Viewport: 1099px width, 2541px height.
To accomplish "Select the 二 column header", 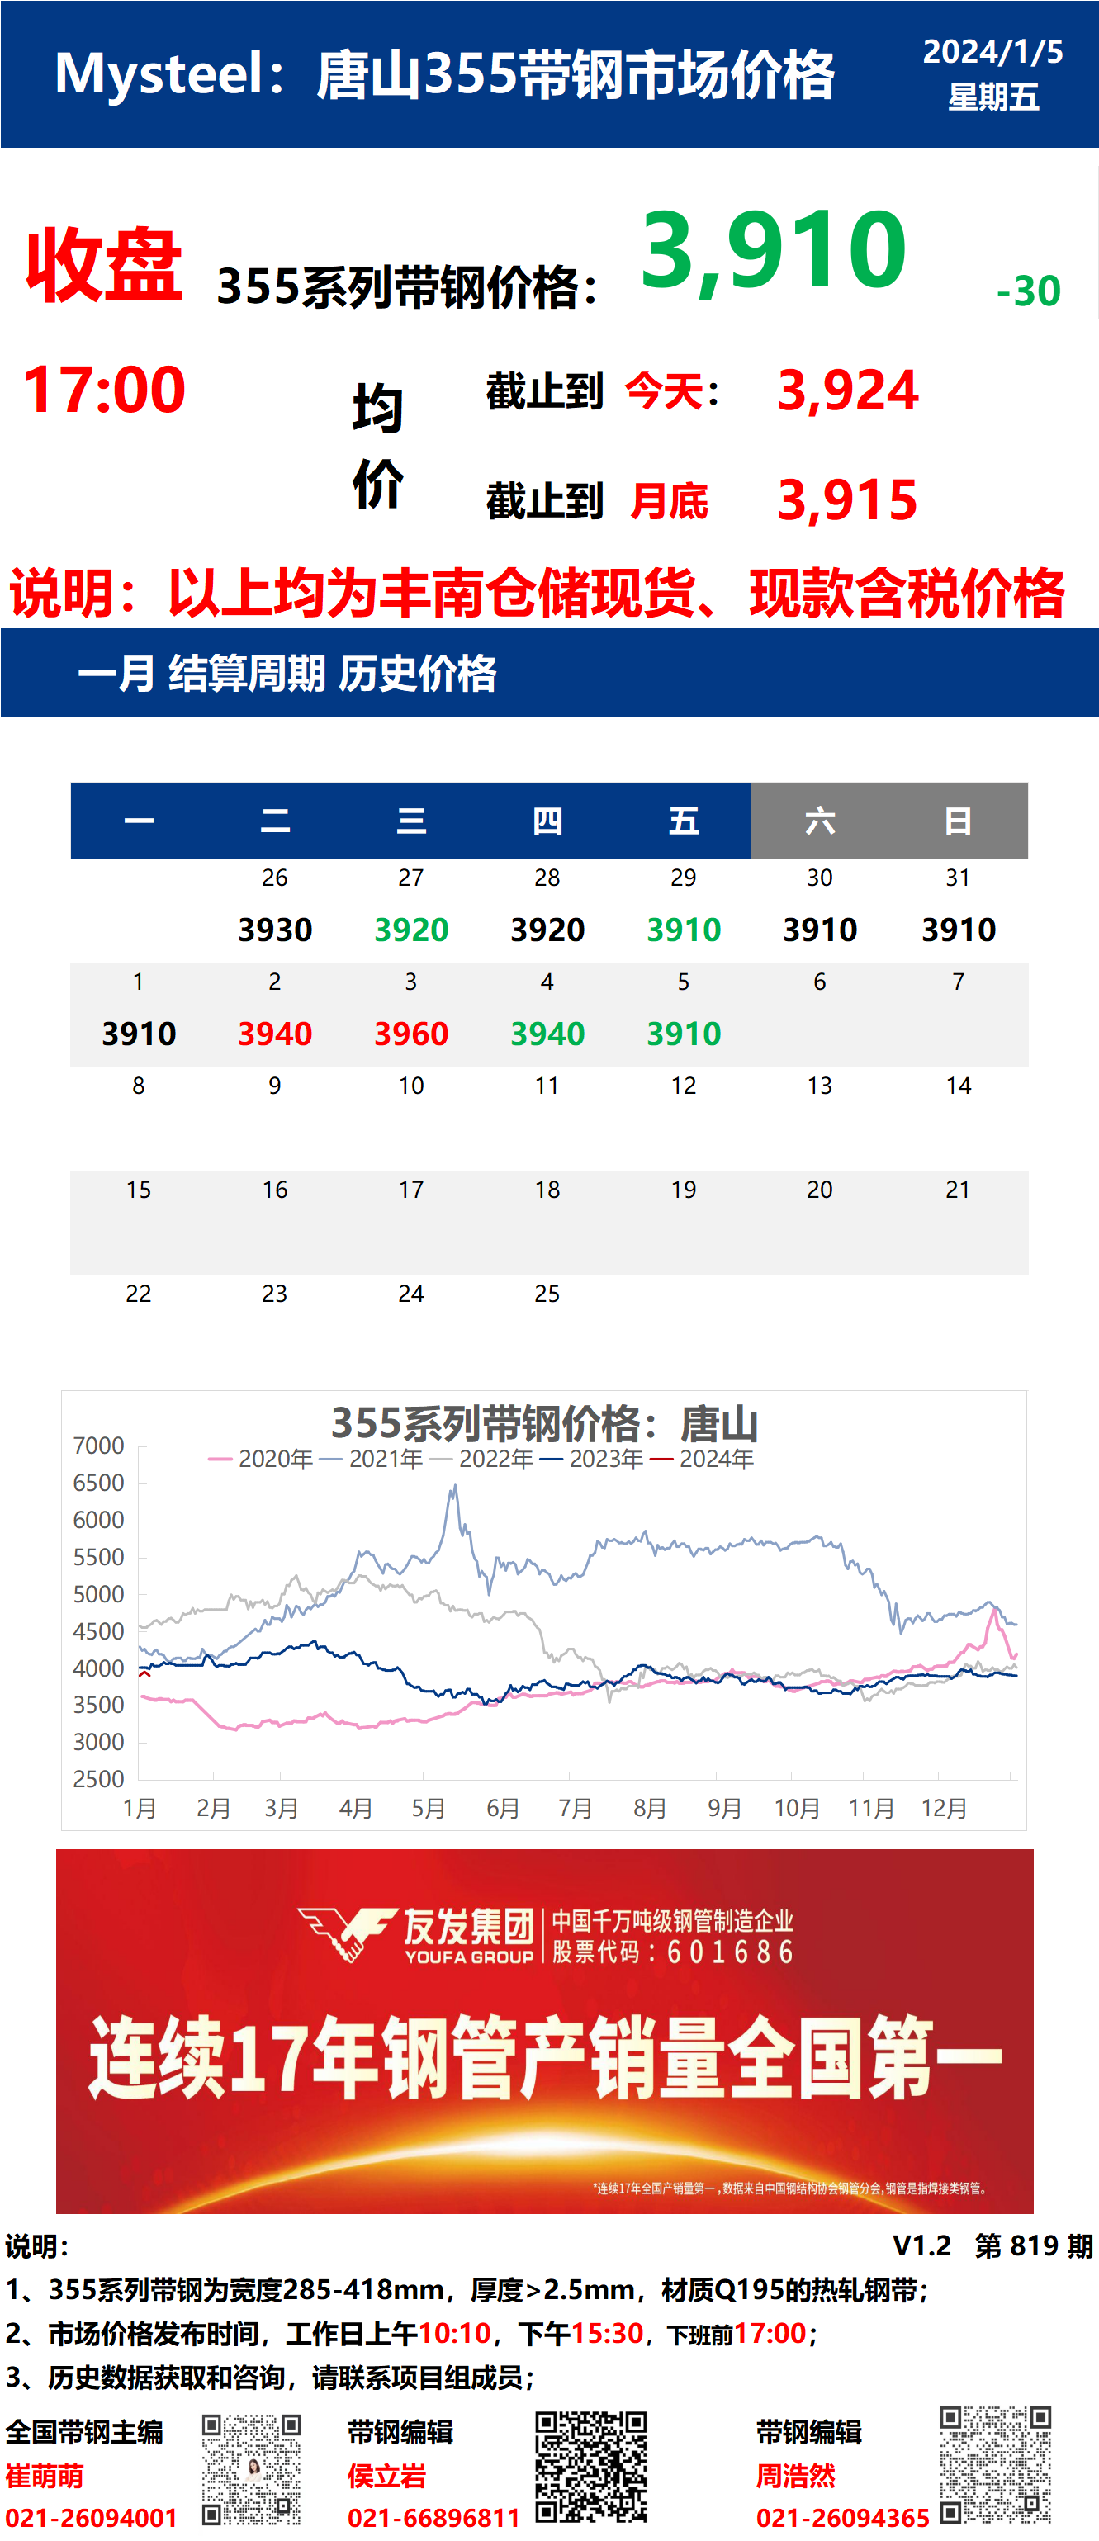I will [275, 821].
